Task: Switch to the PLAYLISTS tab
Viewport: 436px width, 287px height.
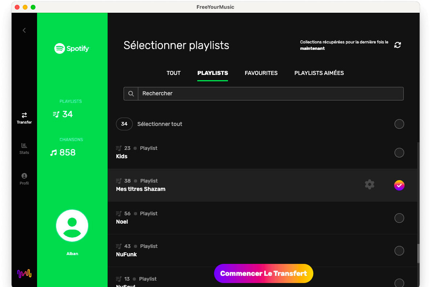Action: coord(213,73)
